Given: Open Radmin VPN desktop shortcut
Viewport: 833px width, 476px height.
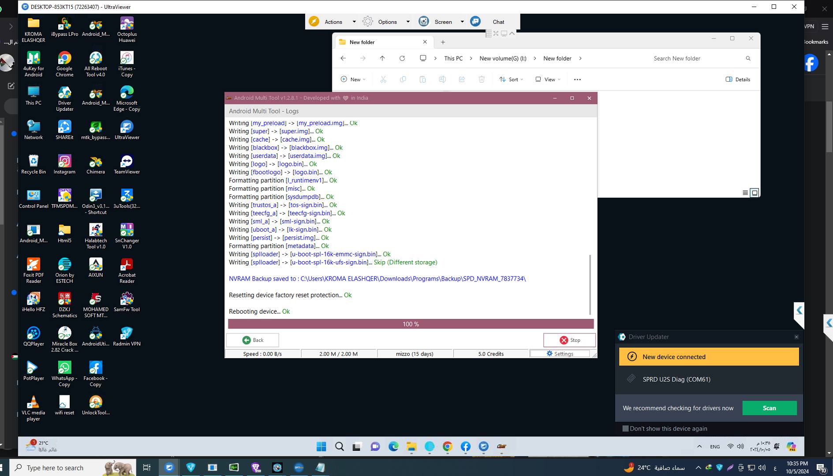Looking at the screenshot, I should coord(127,337).
